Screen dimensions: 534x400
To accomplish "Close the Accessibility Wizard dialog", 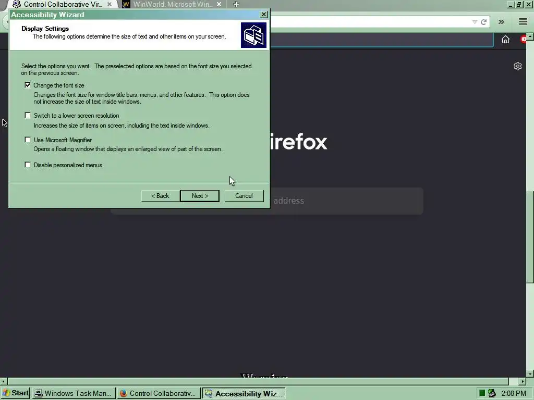I will [263, 15].
